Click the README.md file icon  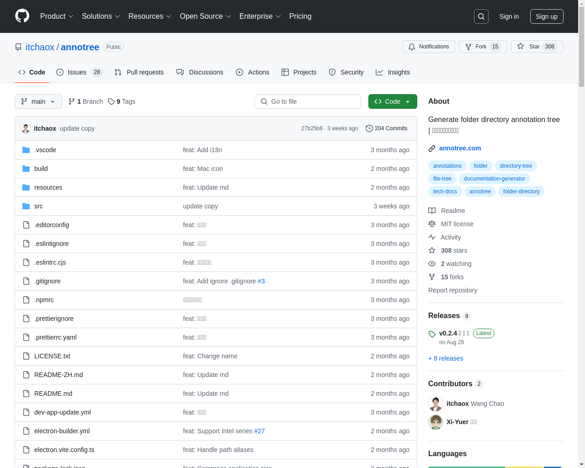pos(26,394)
